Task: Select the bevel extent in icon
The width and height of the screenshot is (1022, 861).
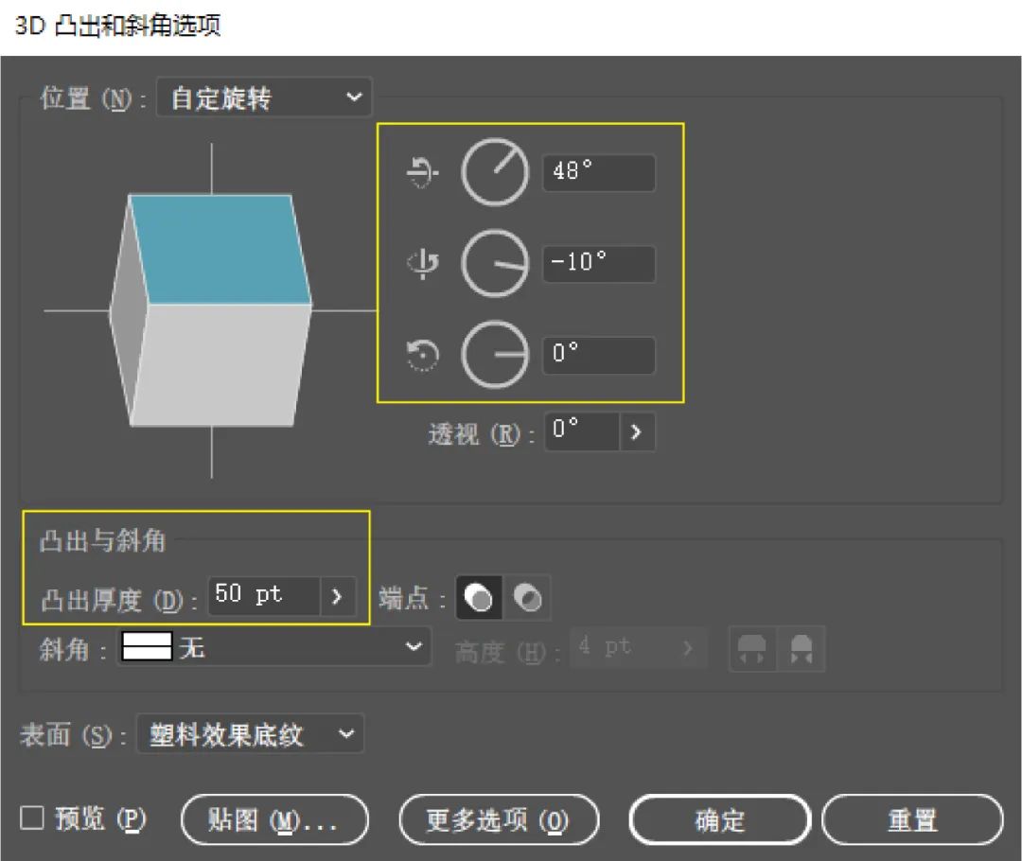Action: click(x=802, y=648)
